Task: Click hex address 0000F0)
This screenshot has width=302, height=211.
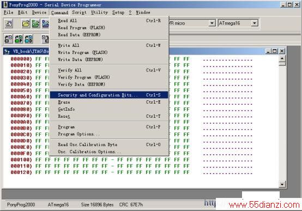Action: click(21, 153)
